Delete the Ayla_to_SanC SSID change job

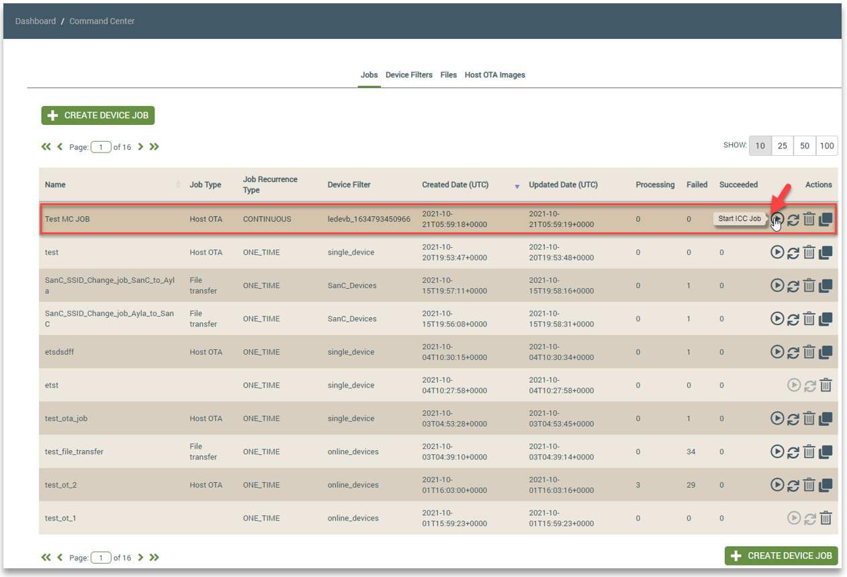click(x=809, y=318)
